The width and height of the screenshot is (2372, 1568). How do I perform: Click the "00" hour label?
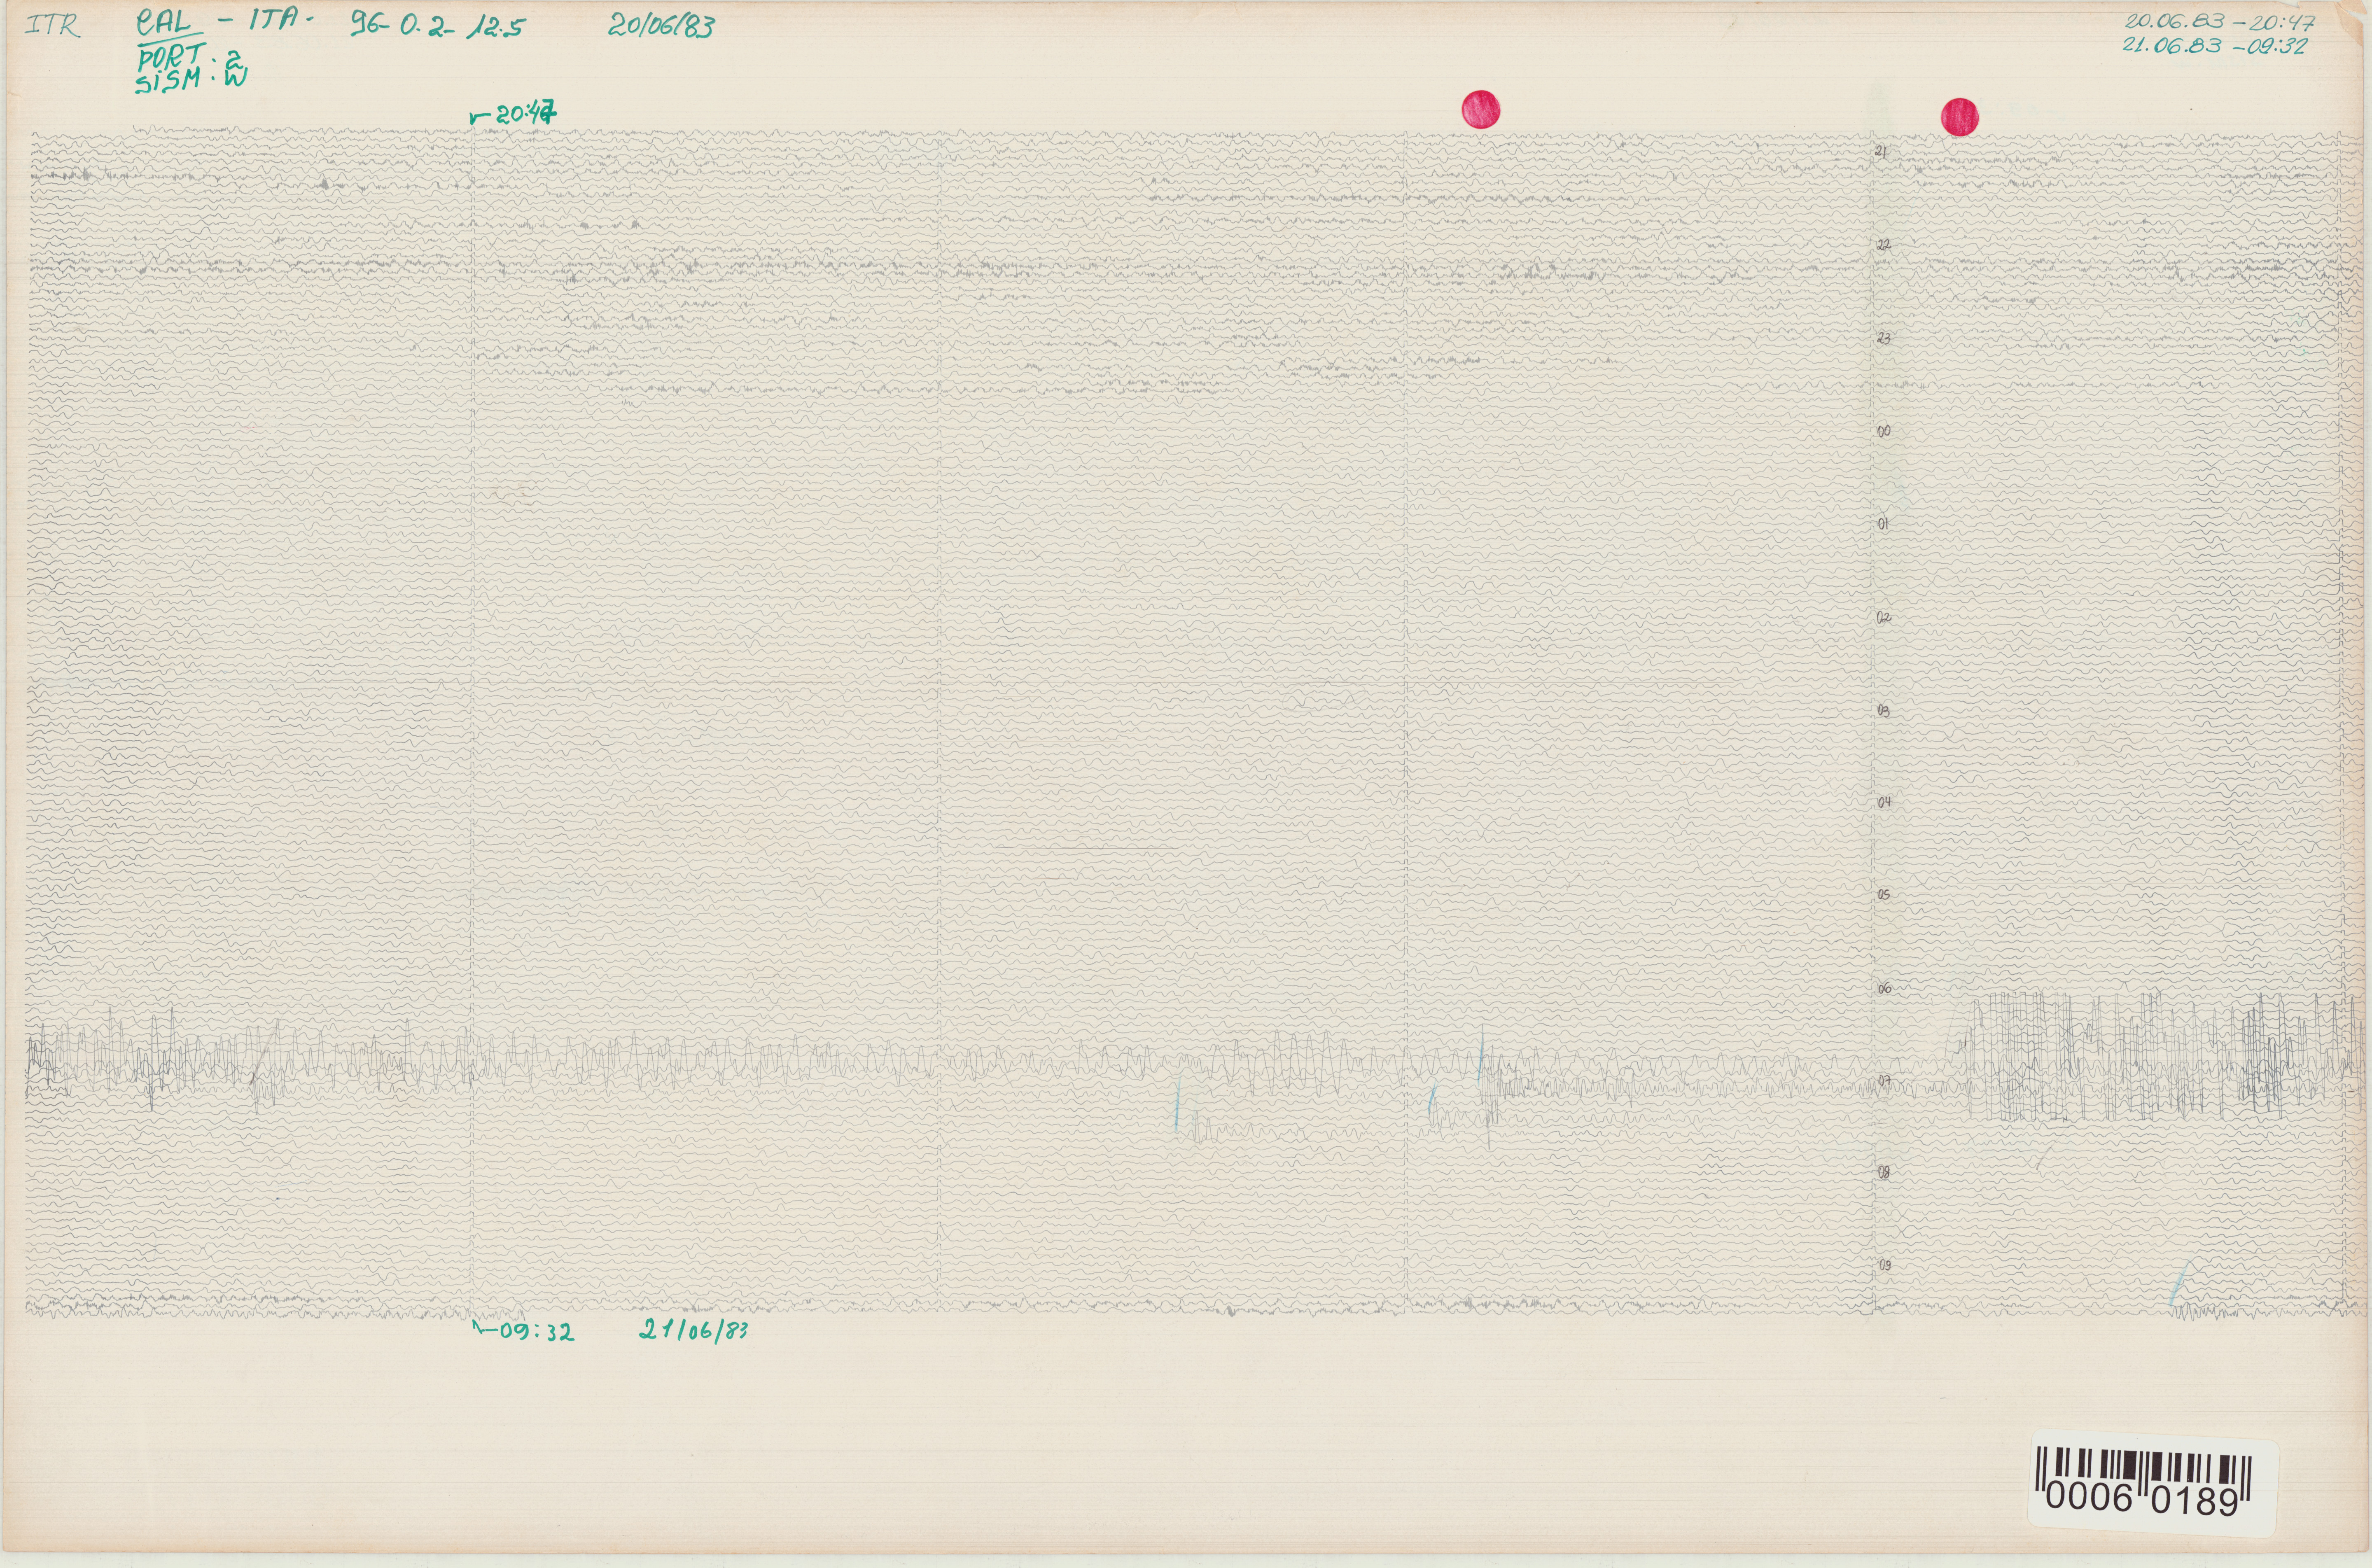click(x=1884, y=431)
